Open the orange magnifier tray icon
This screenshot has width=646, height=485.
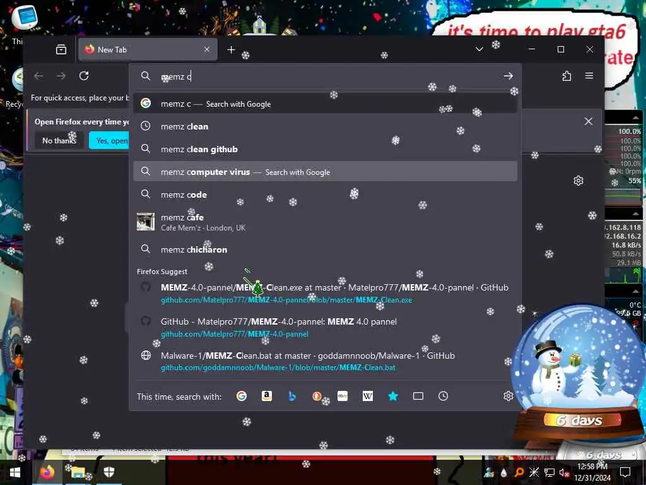click(x=519, y=472)
